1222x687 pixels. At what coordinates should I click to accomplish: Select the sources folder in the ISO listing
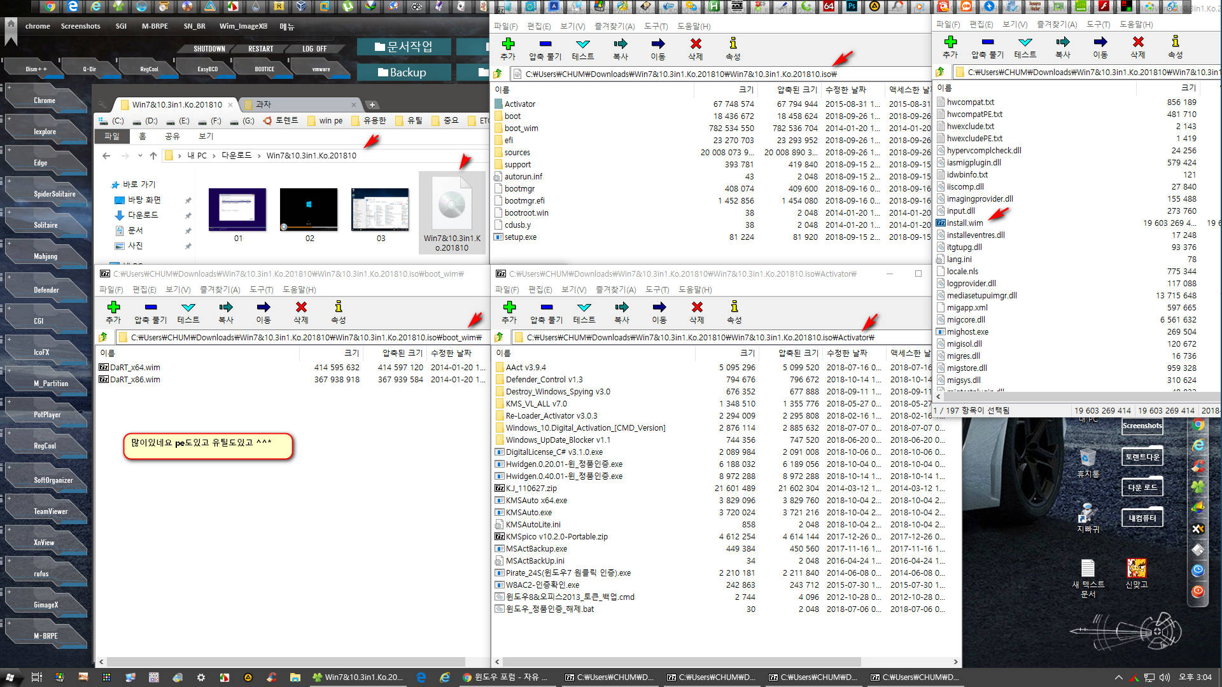pos(517,153)
